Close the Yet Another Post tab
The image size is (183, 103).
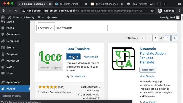click(x=86, y=4)
